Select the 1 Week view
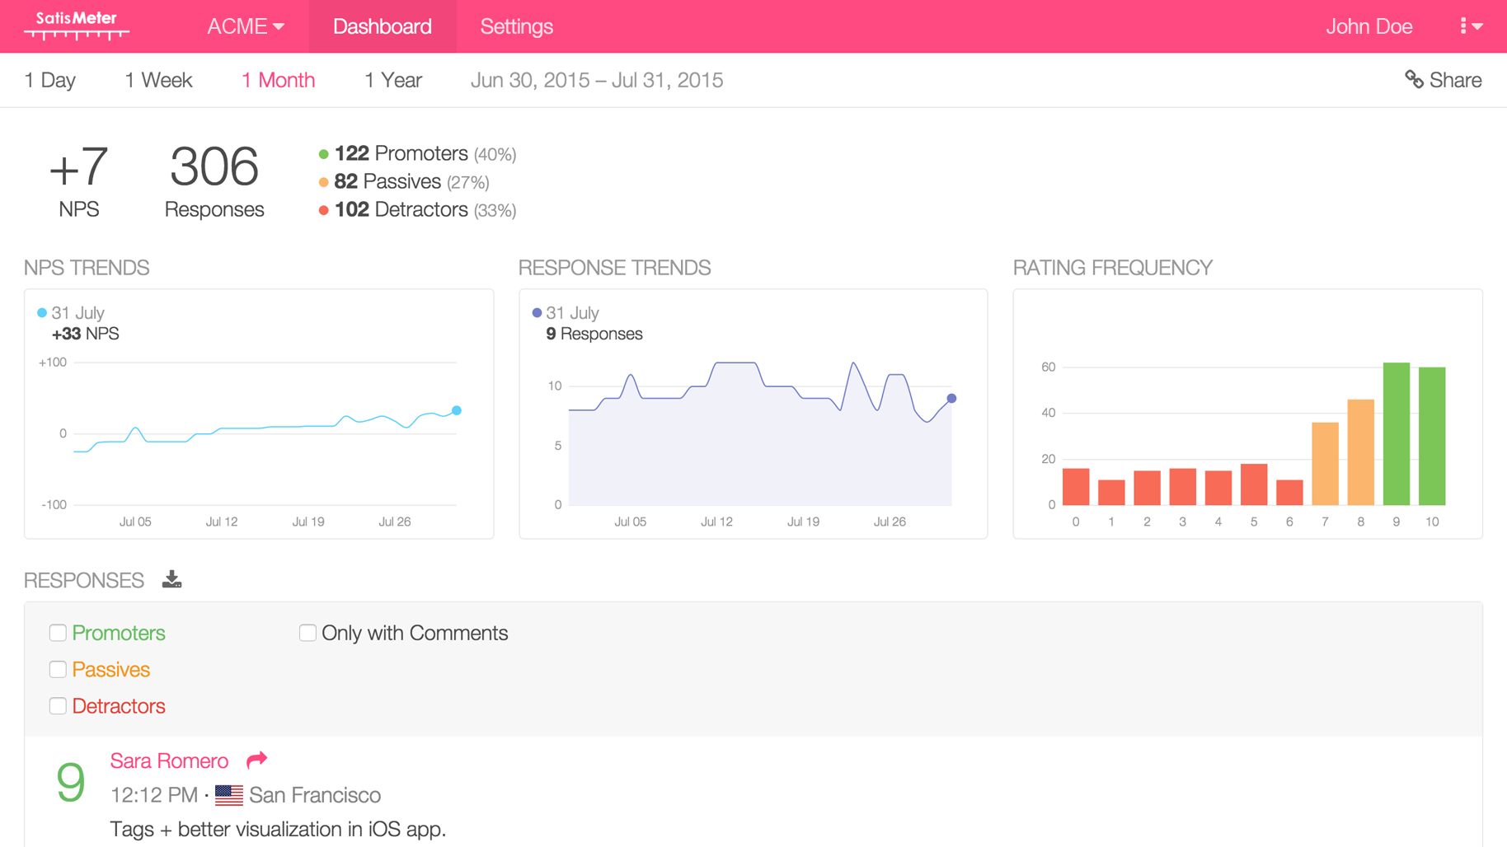Viewport: 1507px width, 847px height. click(158, 80)
